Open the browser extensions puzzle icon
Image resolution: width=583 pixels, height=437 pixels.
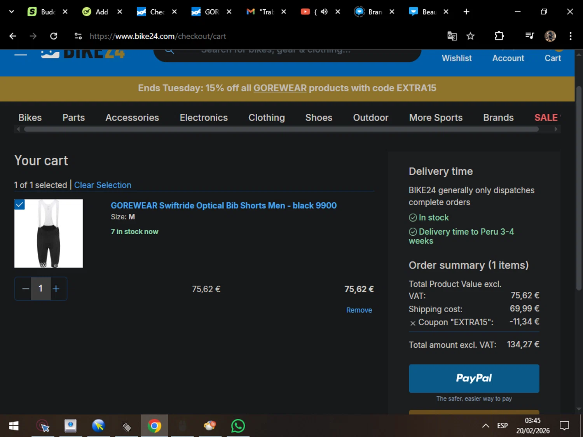[x=499, y=36]
